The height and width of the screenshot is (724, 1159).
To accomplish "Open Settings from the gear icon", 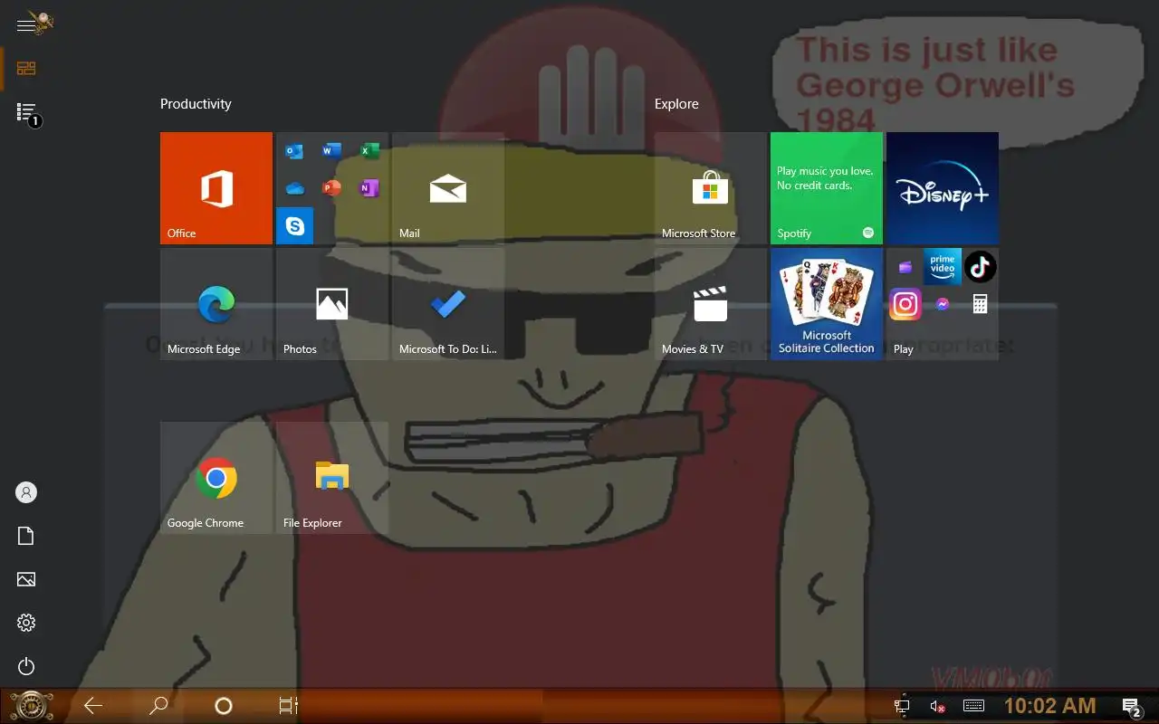I will coord(26,623).
